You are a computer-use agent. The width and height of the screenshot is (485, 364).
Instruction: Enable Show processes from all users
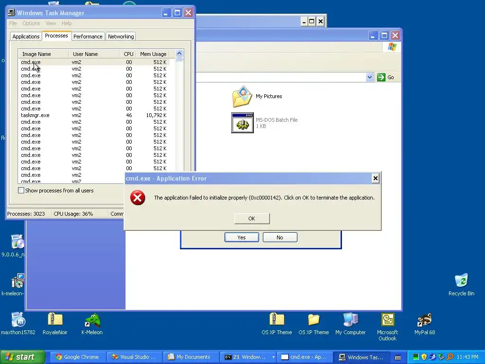(x=21, y=191)
